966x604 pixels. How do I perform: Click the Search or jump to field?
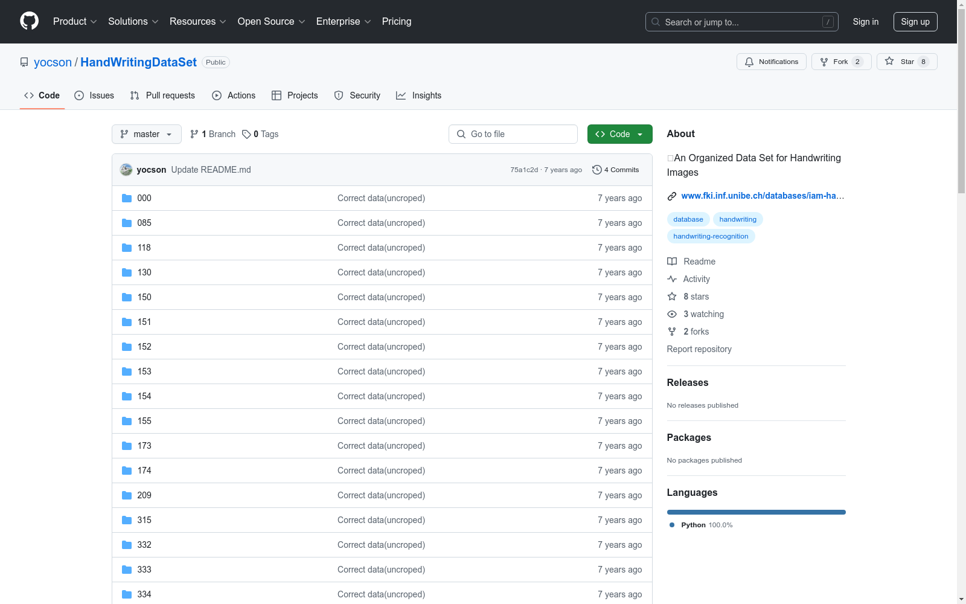pyautogui.click(x=742, y=22)
